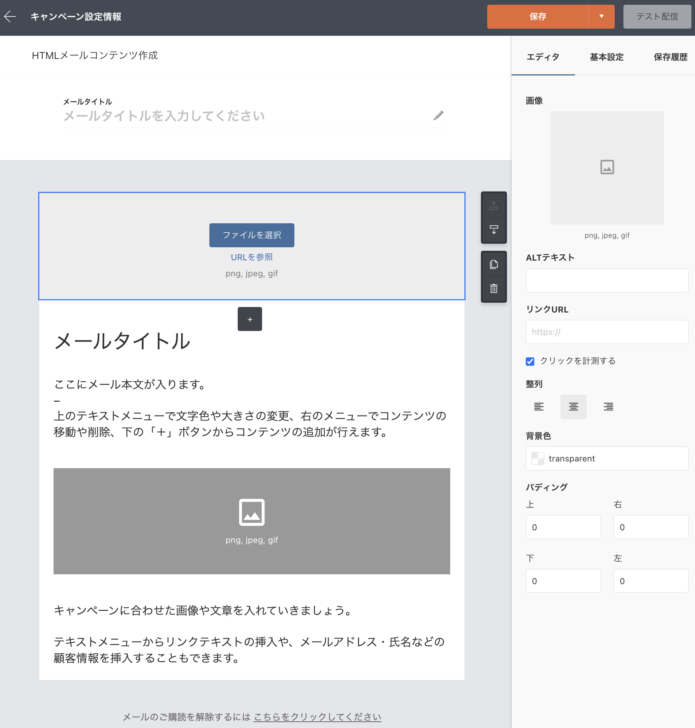This screenshot has height=728, width=695.
Task: Open the リンクURL input field
Action: click(606, 332)
